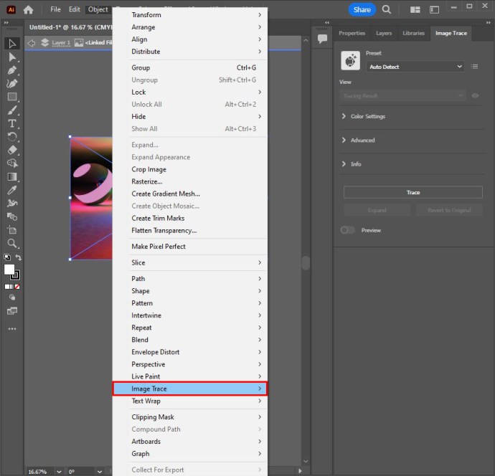Select the Zoom tool in toolbar
Screen dimensions: 495x476
12,243
